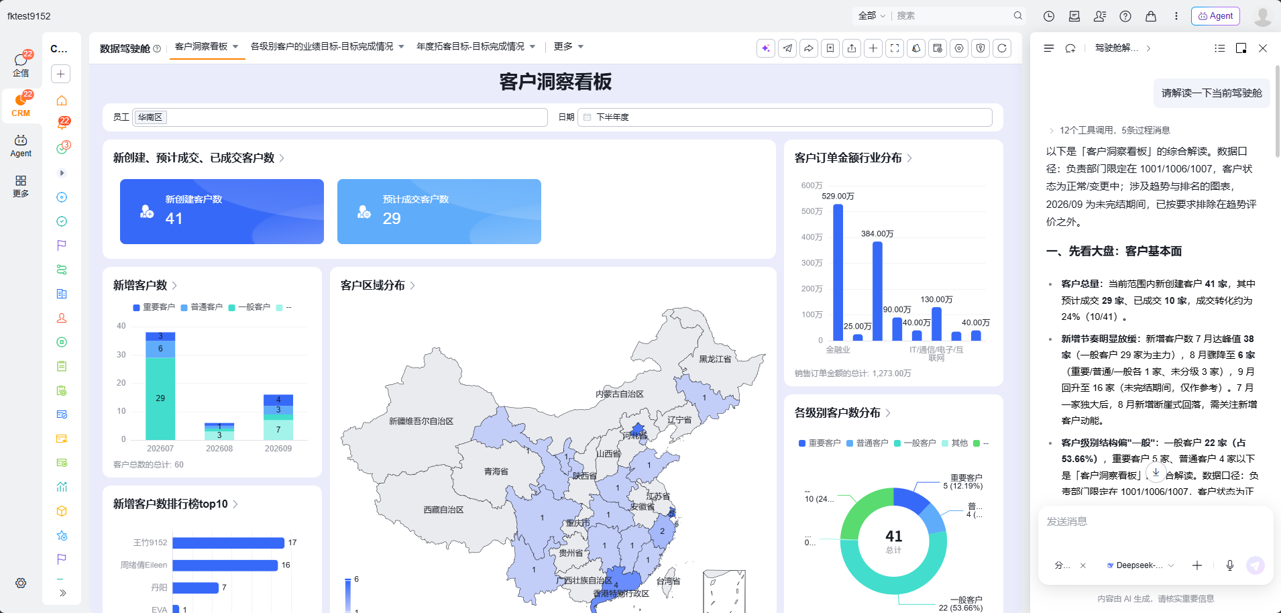Switch to 各级别客户的业绩目标-目标完成情况 tab

pyautogui.click(x=322, y=46)
